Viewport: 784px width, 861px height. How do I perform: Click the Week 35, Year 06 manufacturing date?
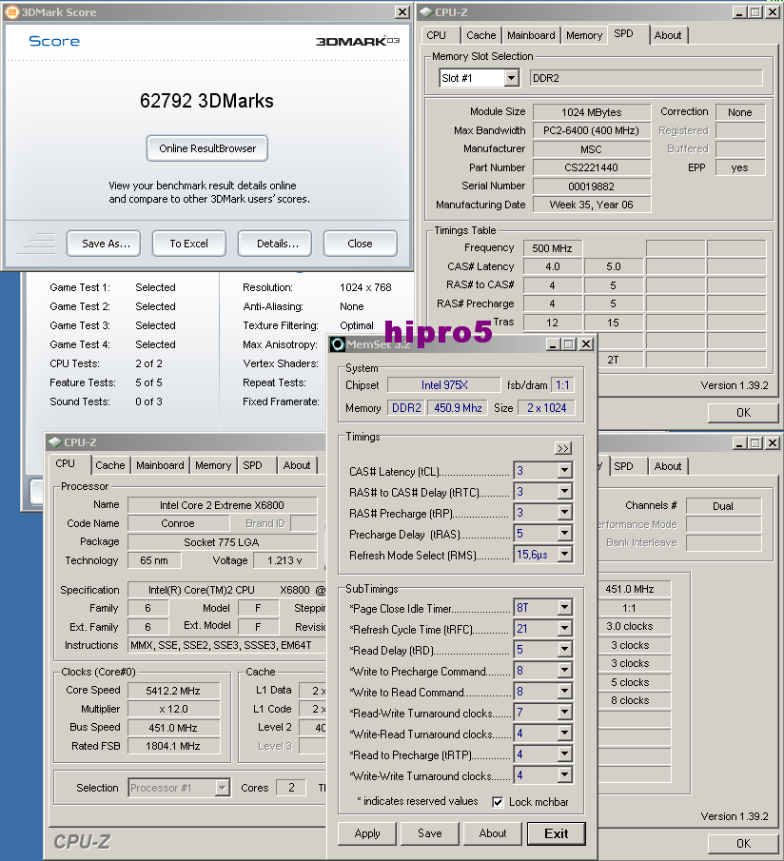pyautogui.click(x=591, y=205)
